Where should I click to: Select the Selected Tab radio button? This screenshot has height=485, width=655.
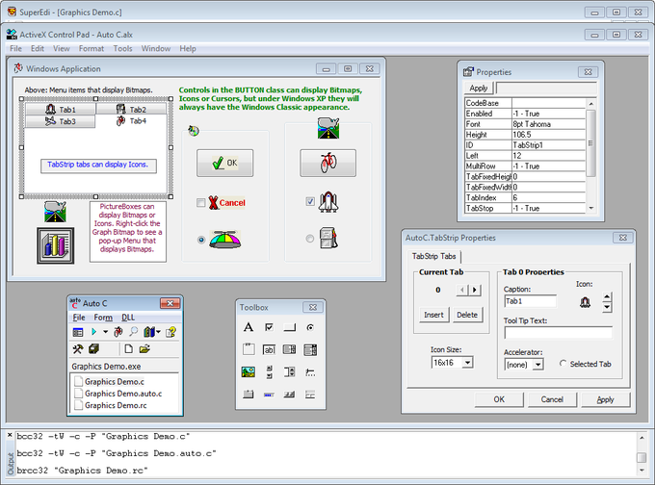coord(563,364)
